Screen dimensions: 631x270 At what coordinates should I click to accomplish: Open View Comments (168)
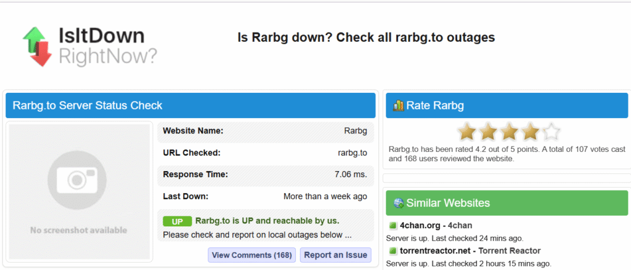coord(252,255)
